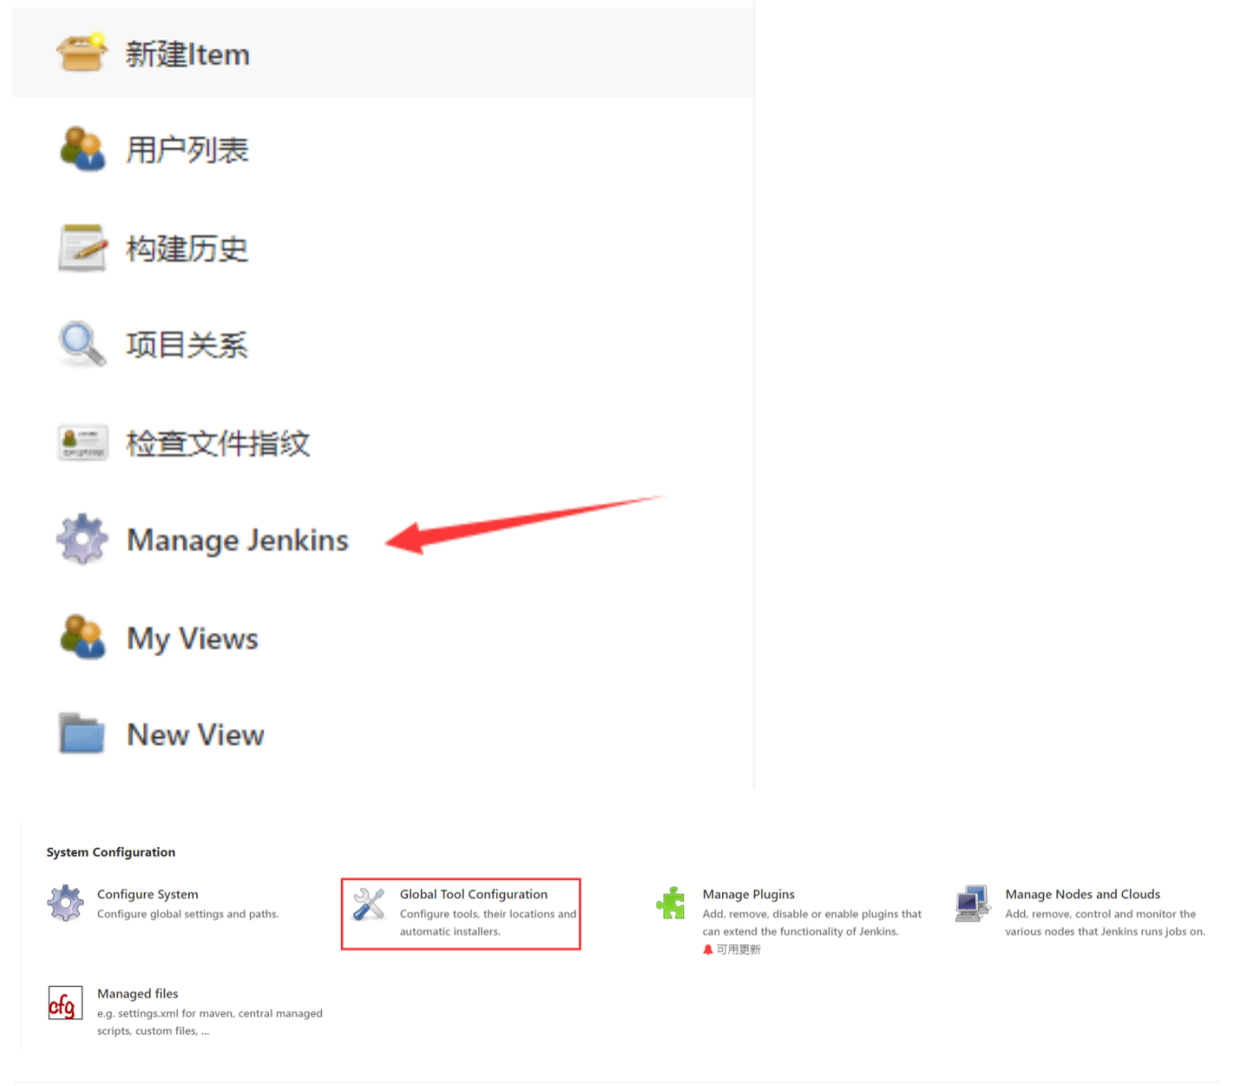Click the Manage Jenkins gear icon
This screenshot has width=1248, height=1086.
(82, 539)
